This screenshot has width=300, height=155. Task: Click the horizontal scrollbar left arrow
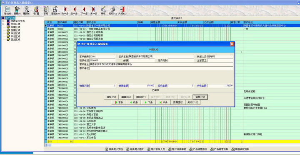pos(46,145)
